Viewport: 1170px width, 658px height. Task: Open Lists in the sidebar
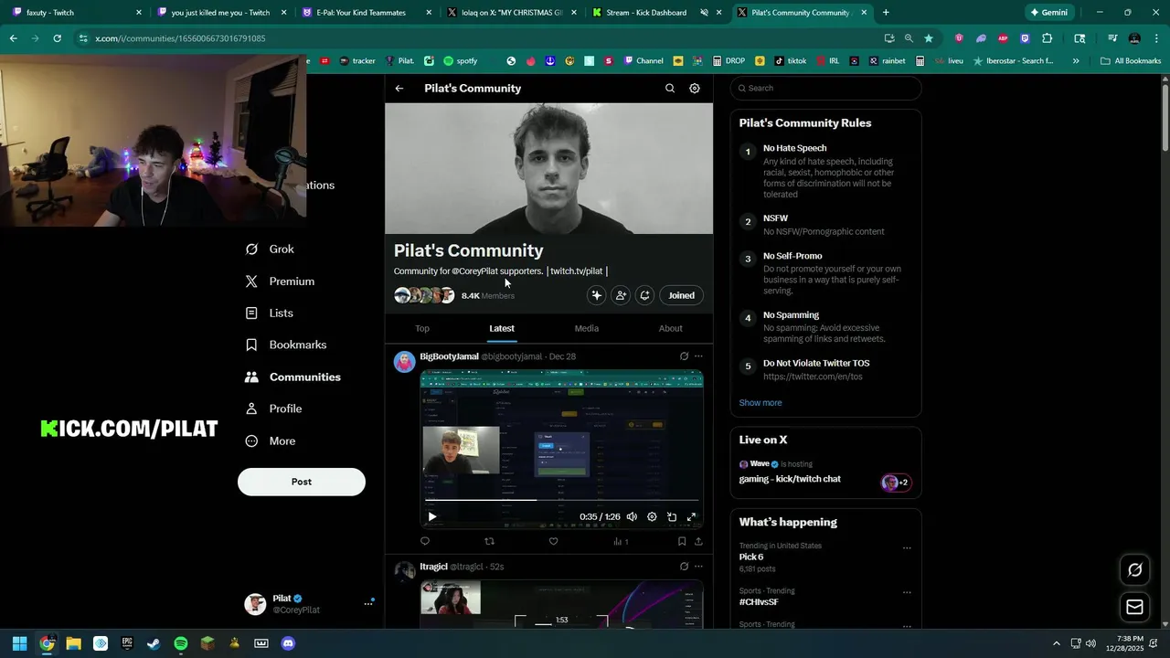270,313
